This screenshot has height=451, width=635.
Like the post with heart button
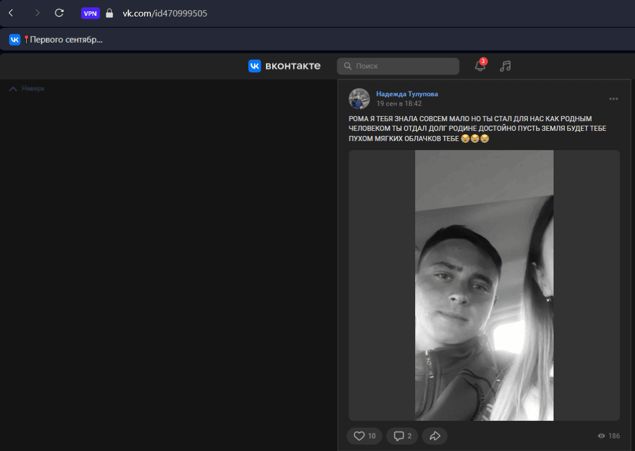[364, 436]
